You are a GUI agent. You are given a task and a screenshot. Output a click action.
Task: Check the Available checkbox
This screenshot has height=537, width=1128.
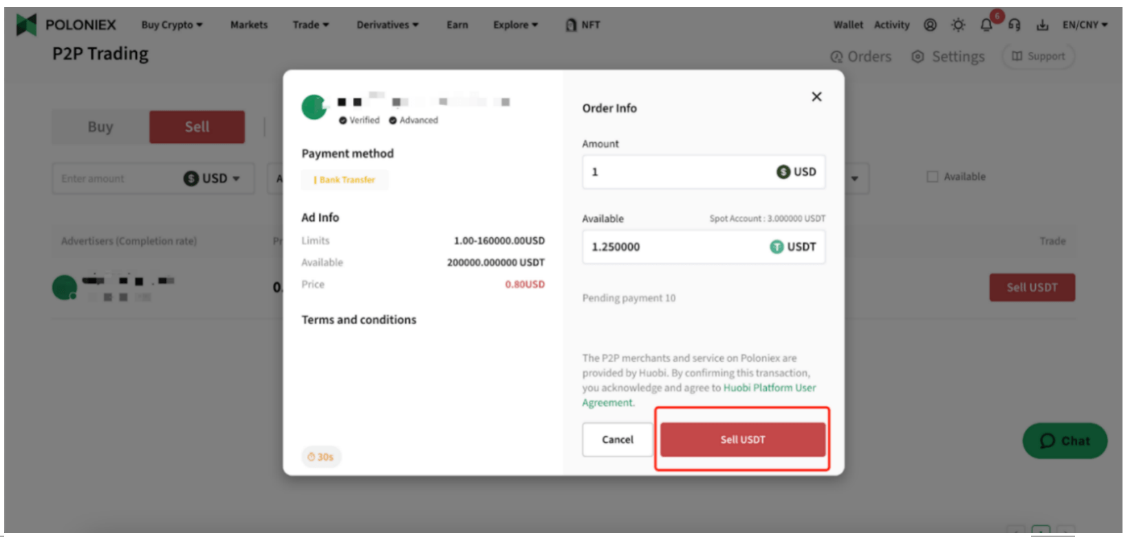[x=933, y=176]
